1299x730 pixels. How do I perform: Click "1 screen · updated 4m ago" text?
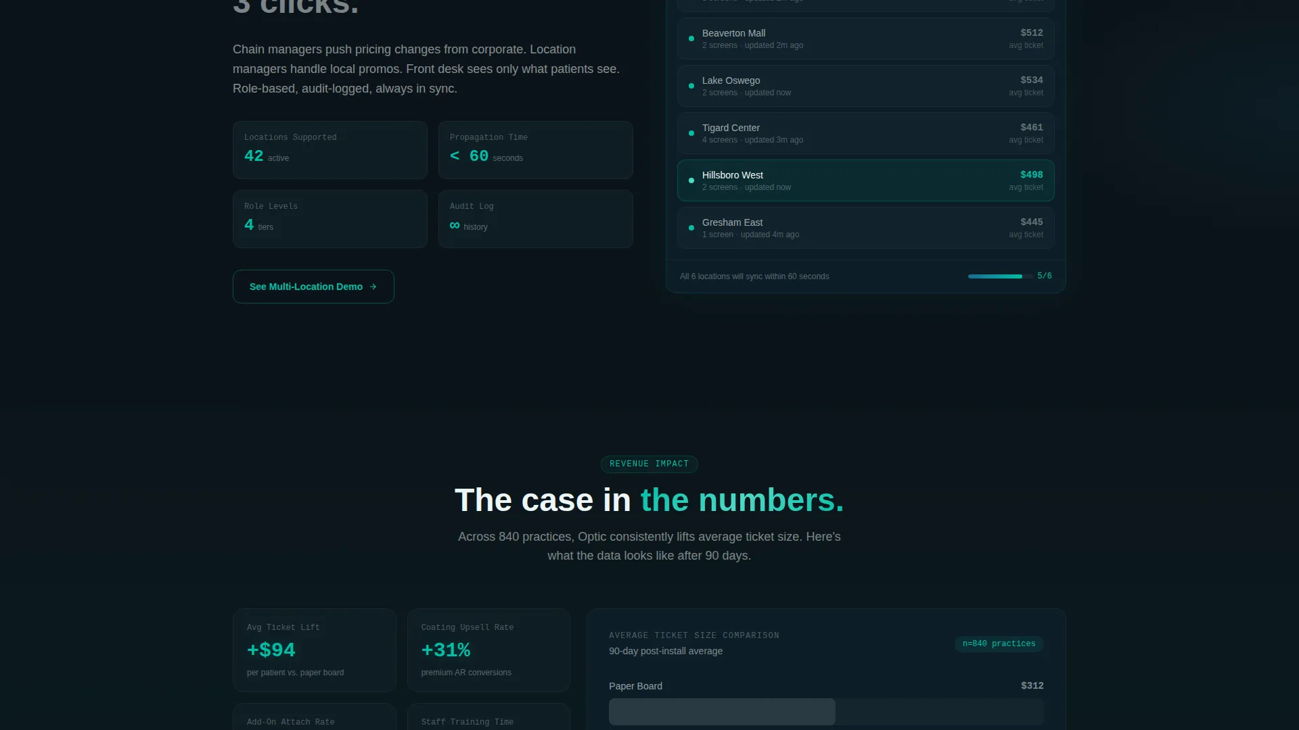click(750, 235)
